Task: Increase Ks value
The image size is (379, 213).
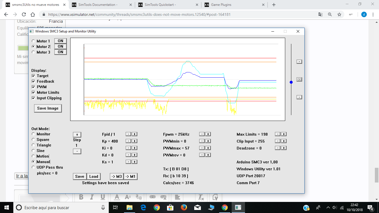Action: [x=134, y=162]
